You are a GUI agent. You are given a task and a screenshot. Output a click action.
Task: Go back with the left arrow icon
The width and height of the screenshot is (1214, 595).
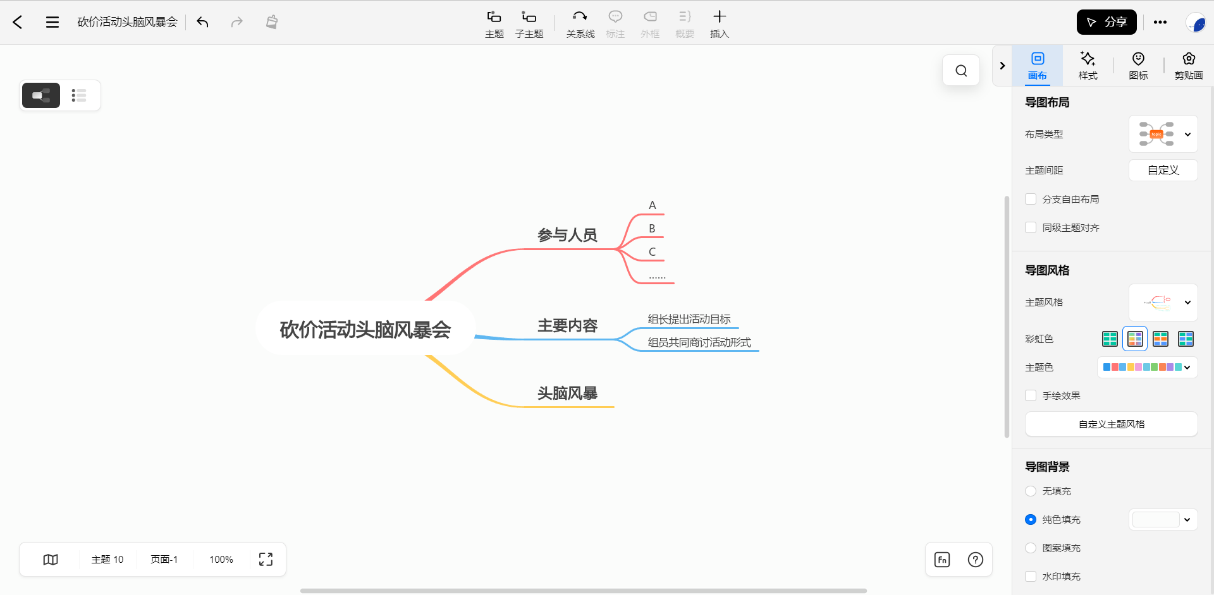[x=18, y=22]
